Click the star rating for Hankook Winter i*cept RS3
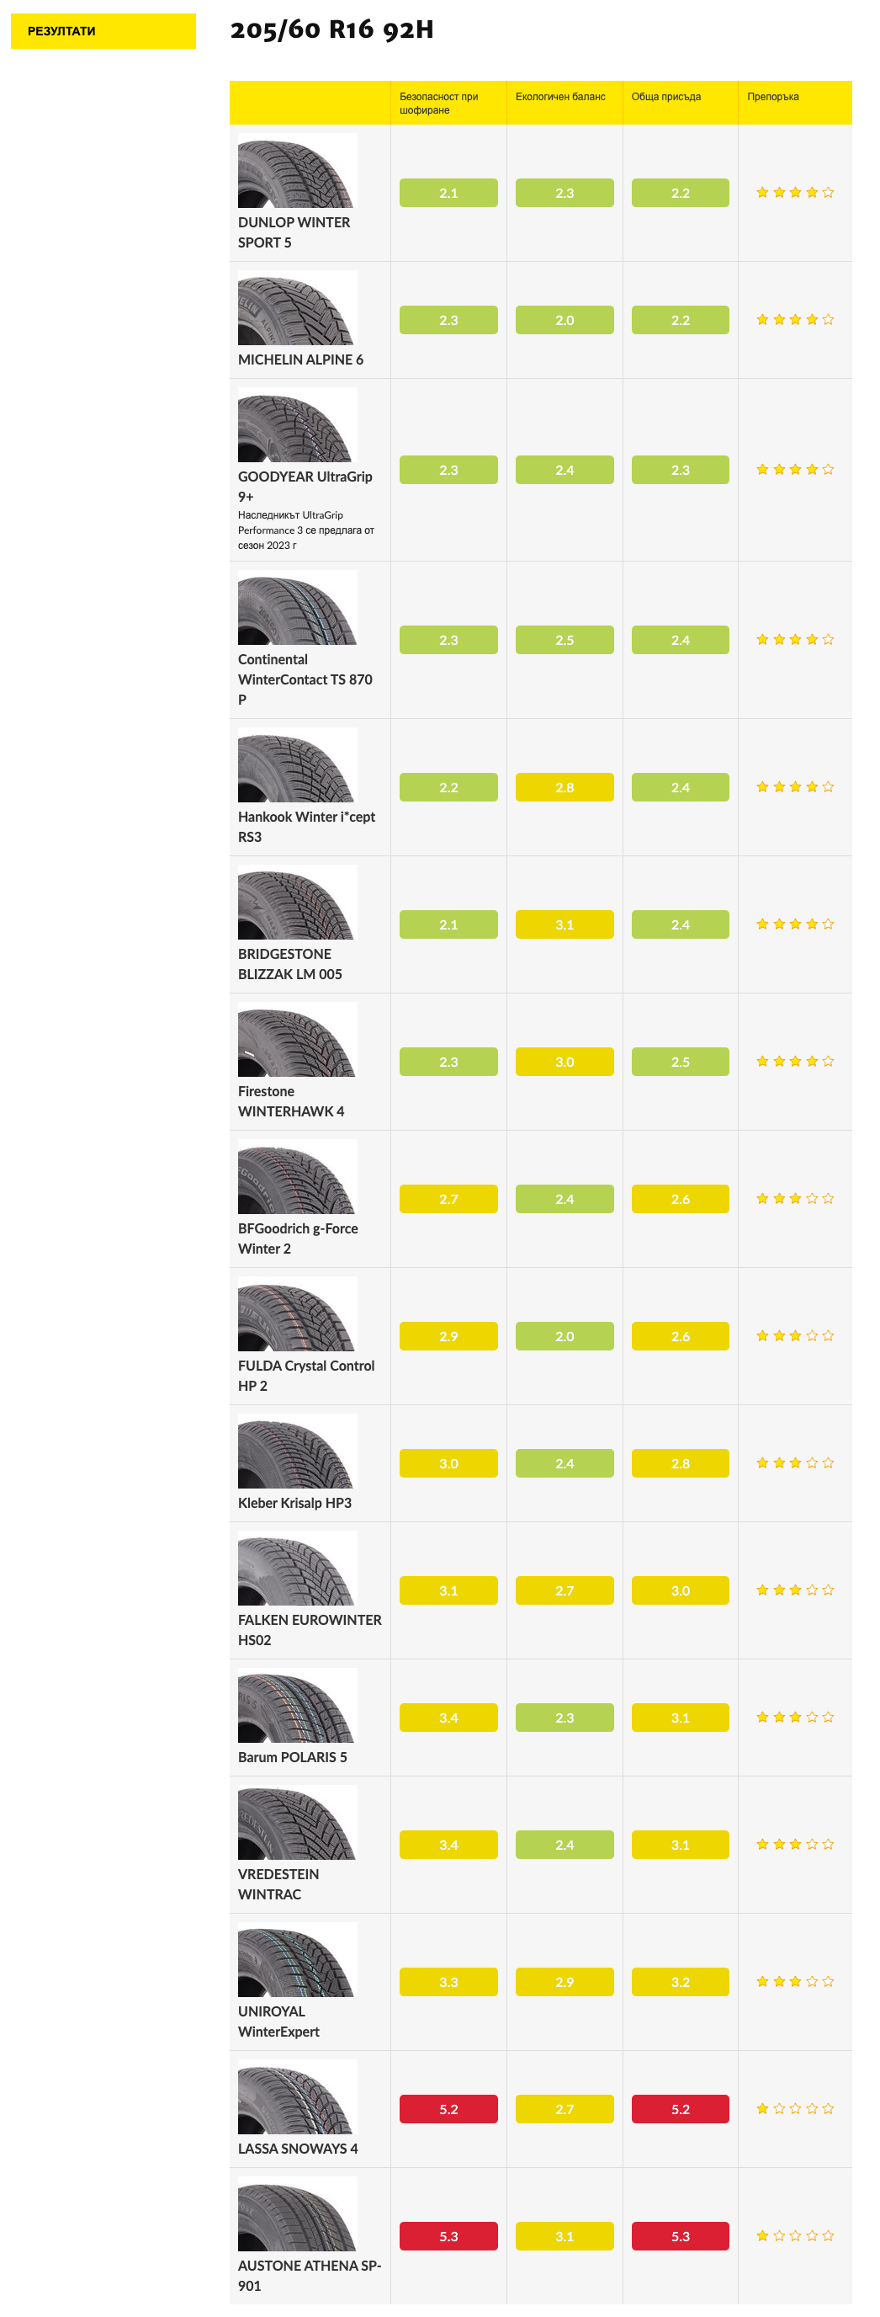880x2317 pixels. click(794, 787)
